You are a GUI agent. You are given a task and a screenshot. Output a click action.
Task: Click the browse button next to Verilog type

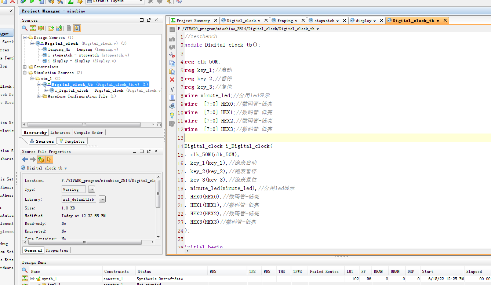91,189
